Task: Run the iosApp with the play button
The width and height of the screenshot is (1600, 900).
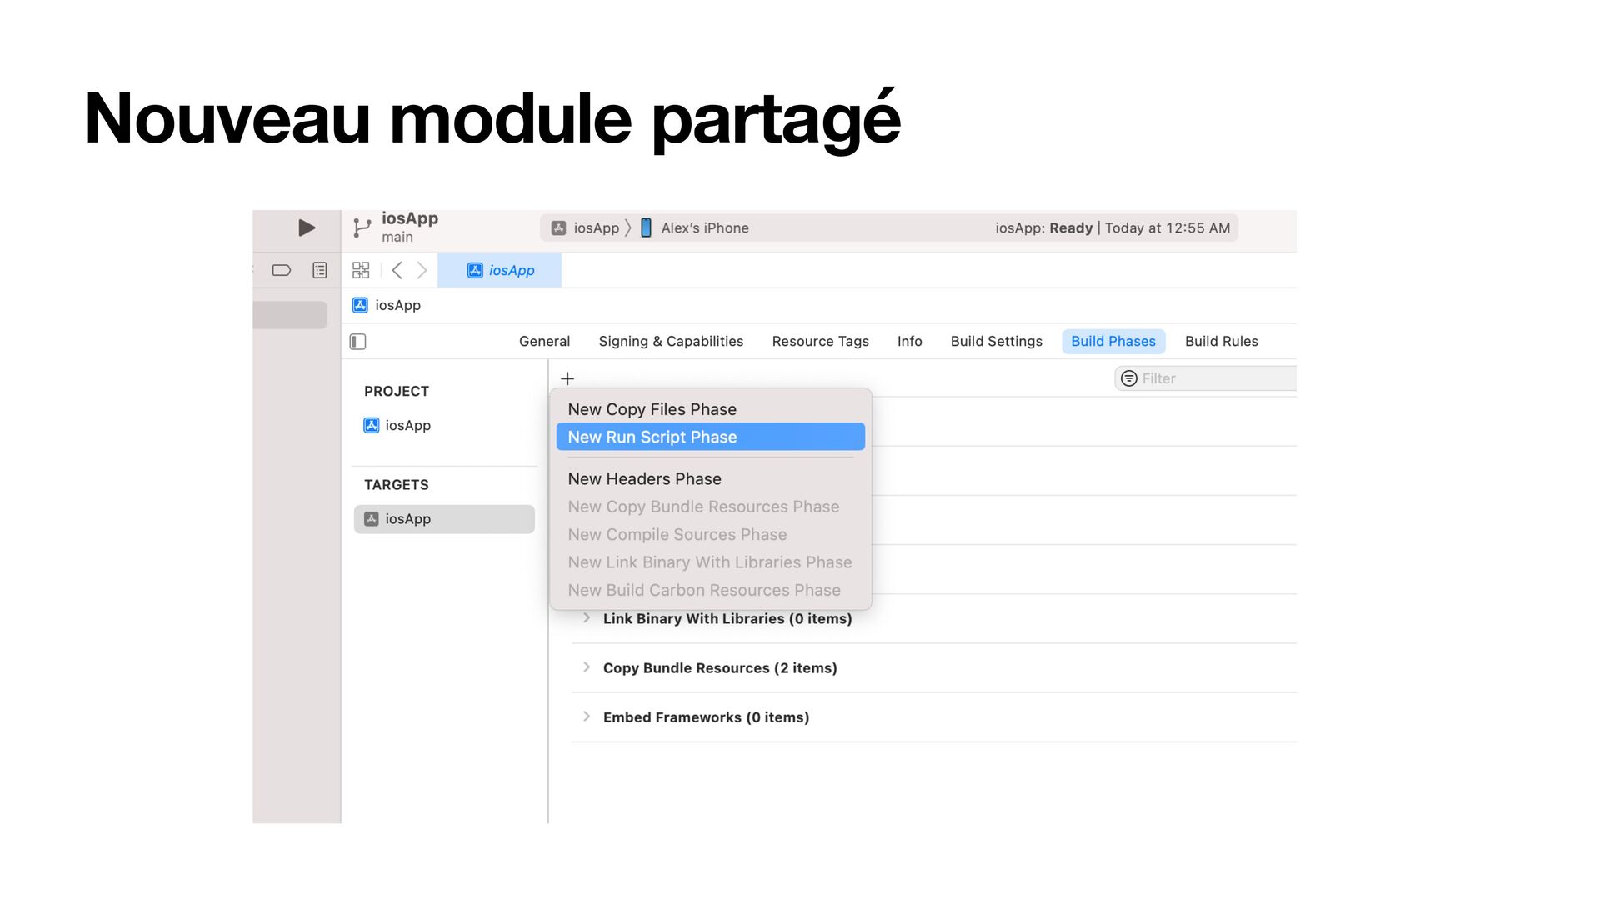Action: pos(307,227)
